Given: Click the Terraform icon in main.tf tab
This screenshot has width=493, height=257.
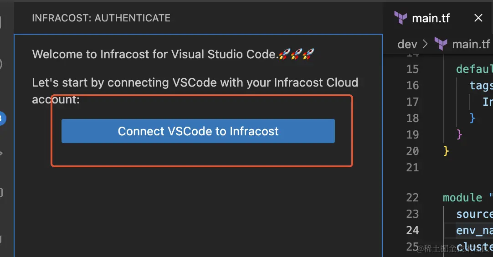Looking at the screenshot, I should 401,18.
